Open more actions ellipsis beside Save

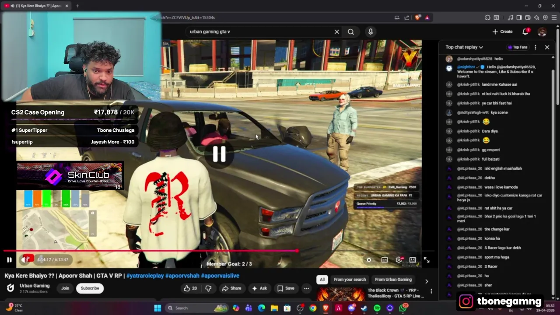pyautogui.click(x=306, y=288)
